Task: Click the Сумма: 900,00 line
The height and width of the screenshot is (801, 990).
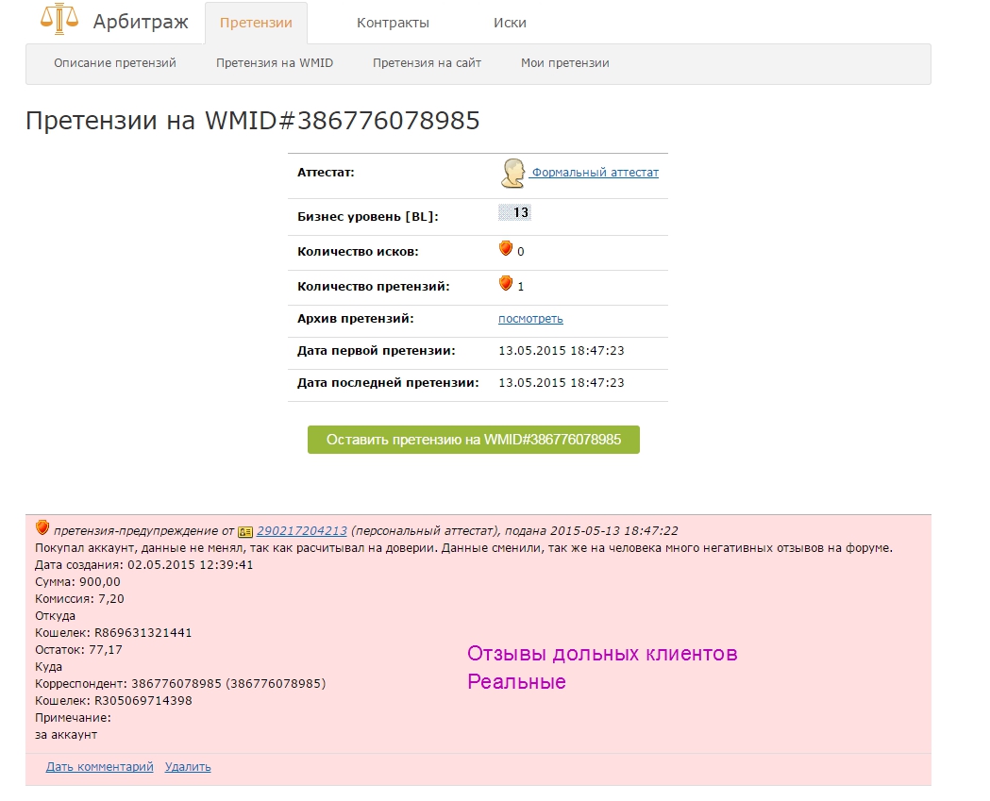Action: coord(77,582)
